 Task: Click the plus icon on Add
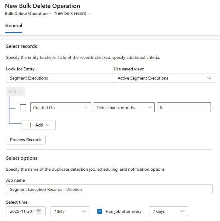[30, 125]
